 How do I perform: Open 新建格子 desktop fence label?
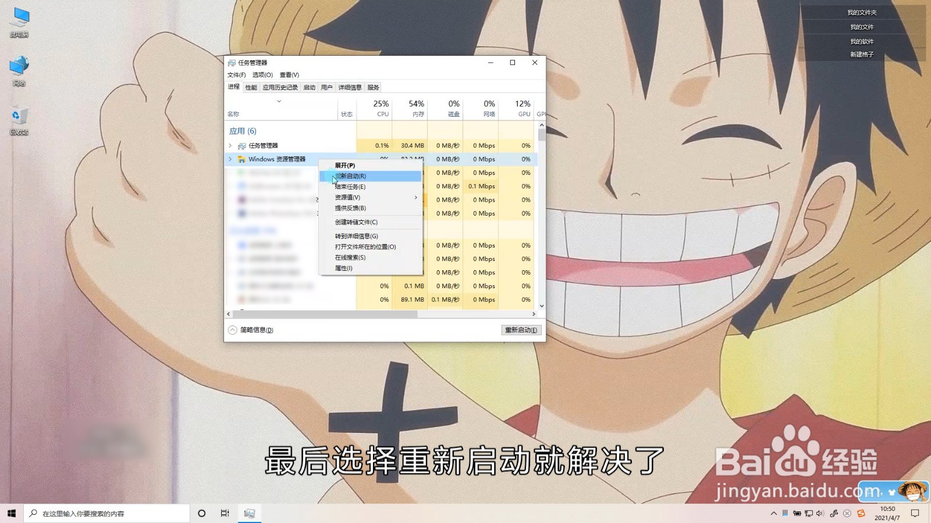[862, 55]
